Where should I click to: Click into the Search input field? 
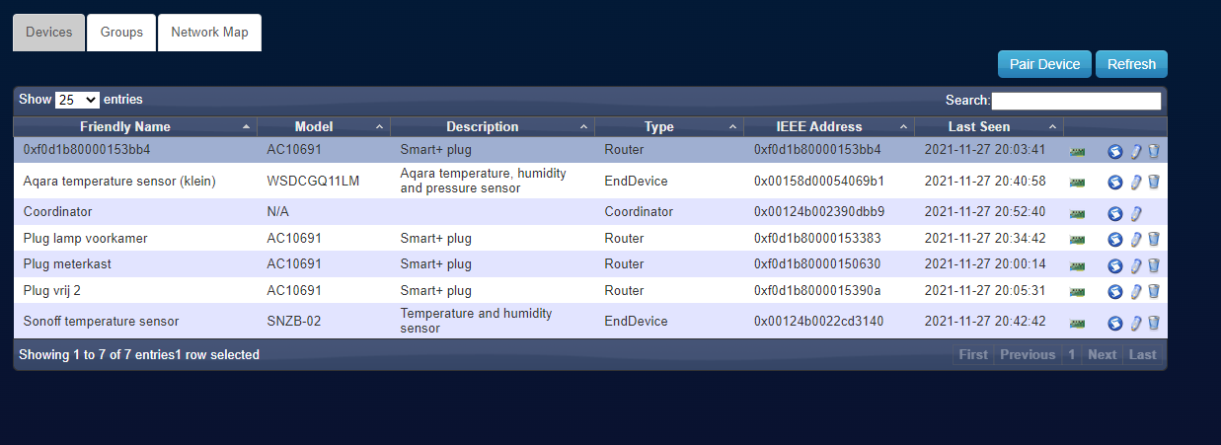1076,101
